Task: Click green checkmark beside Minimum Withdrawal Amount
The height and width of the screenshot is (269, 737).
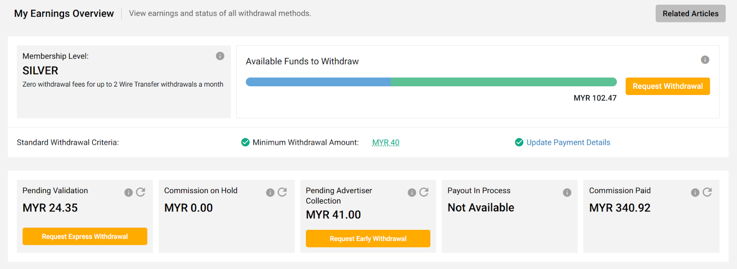Action: [x=246, y=142]
